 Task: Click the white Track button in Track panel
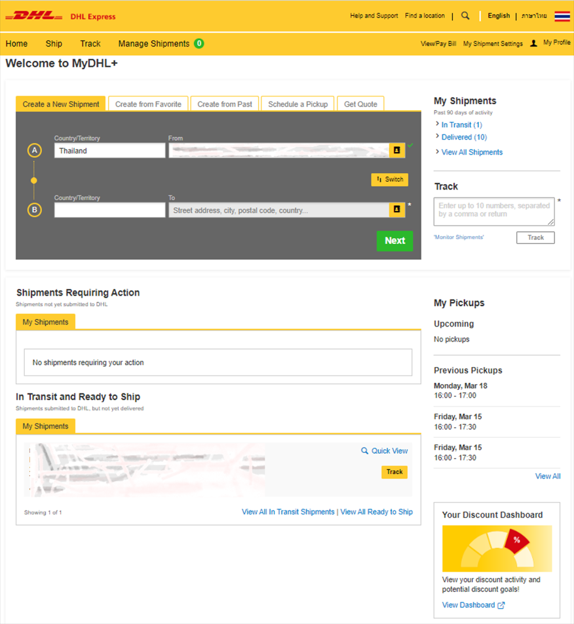pyautogui.click(x=535, y=237)
